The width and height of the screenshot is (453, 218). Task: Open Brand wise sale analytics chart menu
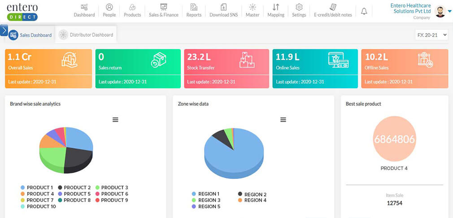115,119
